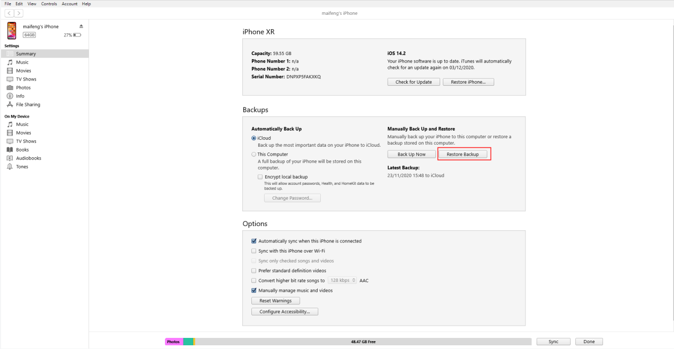Enable Sync with this iPhone over Wi-Fi

click(x=254, y=251)
